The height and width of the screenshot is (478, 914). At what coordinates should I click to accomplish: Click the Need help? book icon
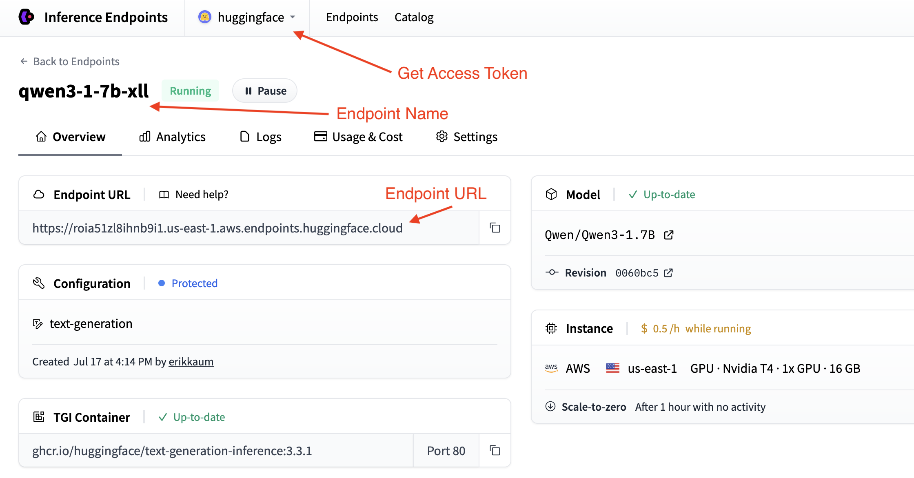(x=164, y=195)
